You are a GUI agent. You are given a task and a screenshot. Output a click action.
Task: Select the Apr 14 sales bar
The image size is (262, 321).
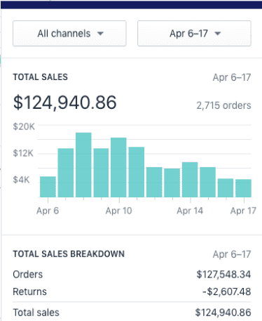(190, 180)
